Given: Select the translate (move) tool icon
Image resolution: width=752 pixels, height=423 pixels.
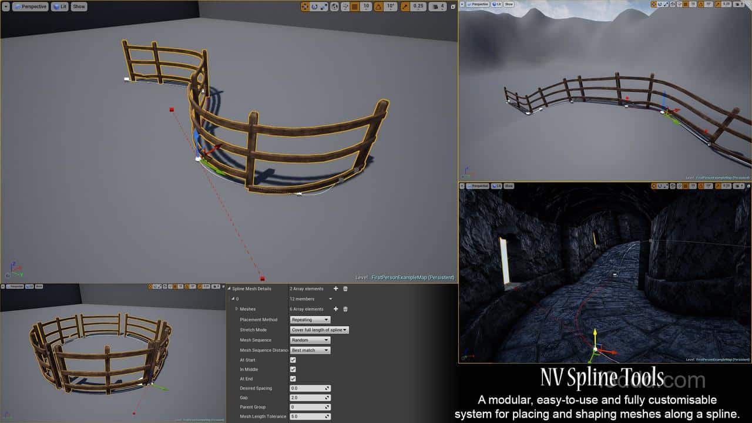Looking at the screenshot, I should tap(304, 6).
